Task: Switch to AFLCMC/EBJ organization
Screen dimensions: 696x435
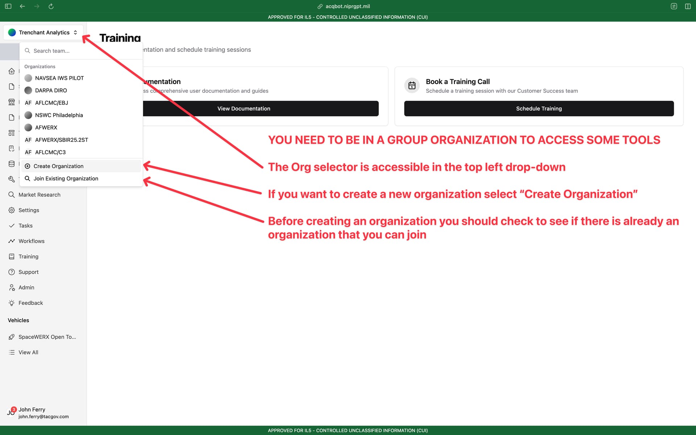Action: click(81, 103)
